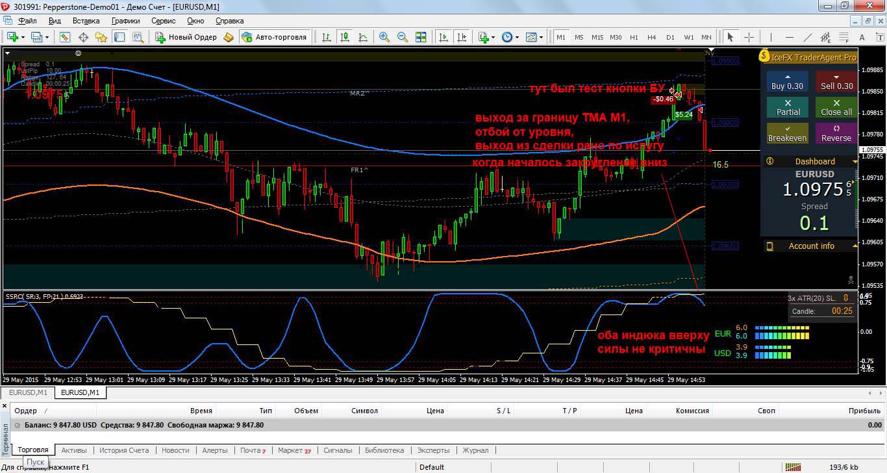Switch to the Эксперты tab
Viewport: 887px width, 473px height.
(x=433, y=450)
